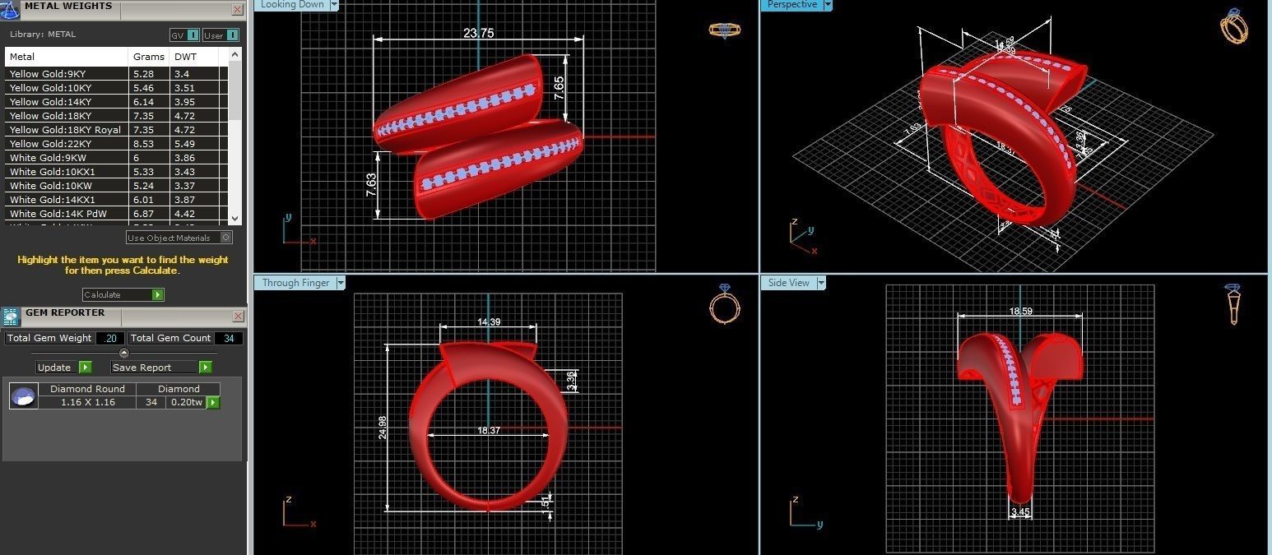Click the ring side icon in Side View viewport
Screen dimensions: 1272x555
pos(1233,303)
